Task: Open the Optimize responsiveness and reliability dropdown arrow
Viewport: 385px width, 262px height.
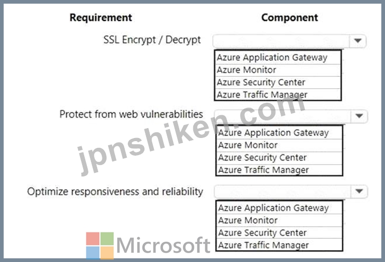Action: [359, 191]
